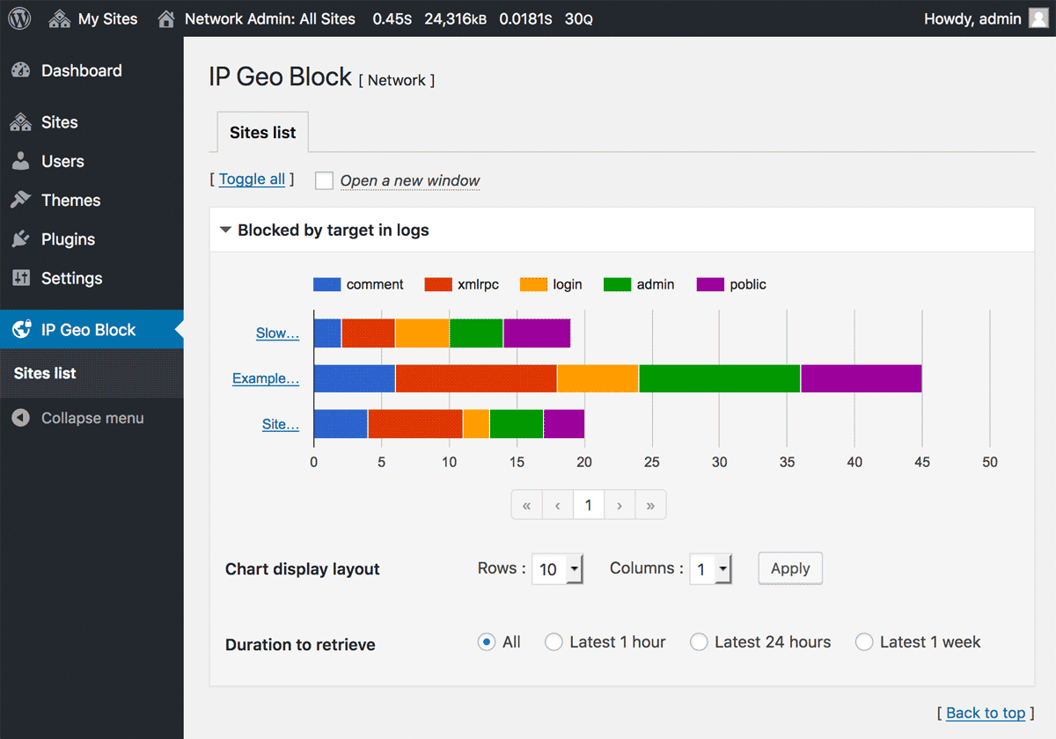Select the All duration radio button

487,642
